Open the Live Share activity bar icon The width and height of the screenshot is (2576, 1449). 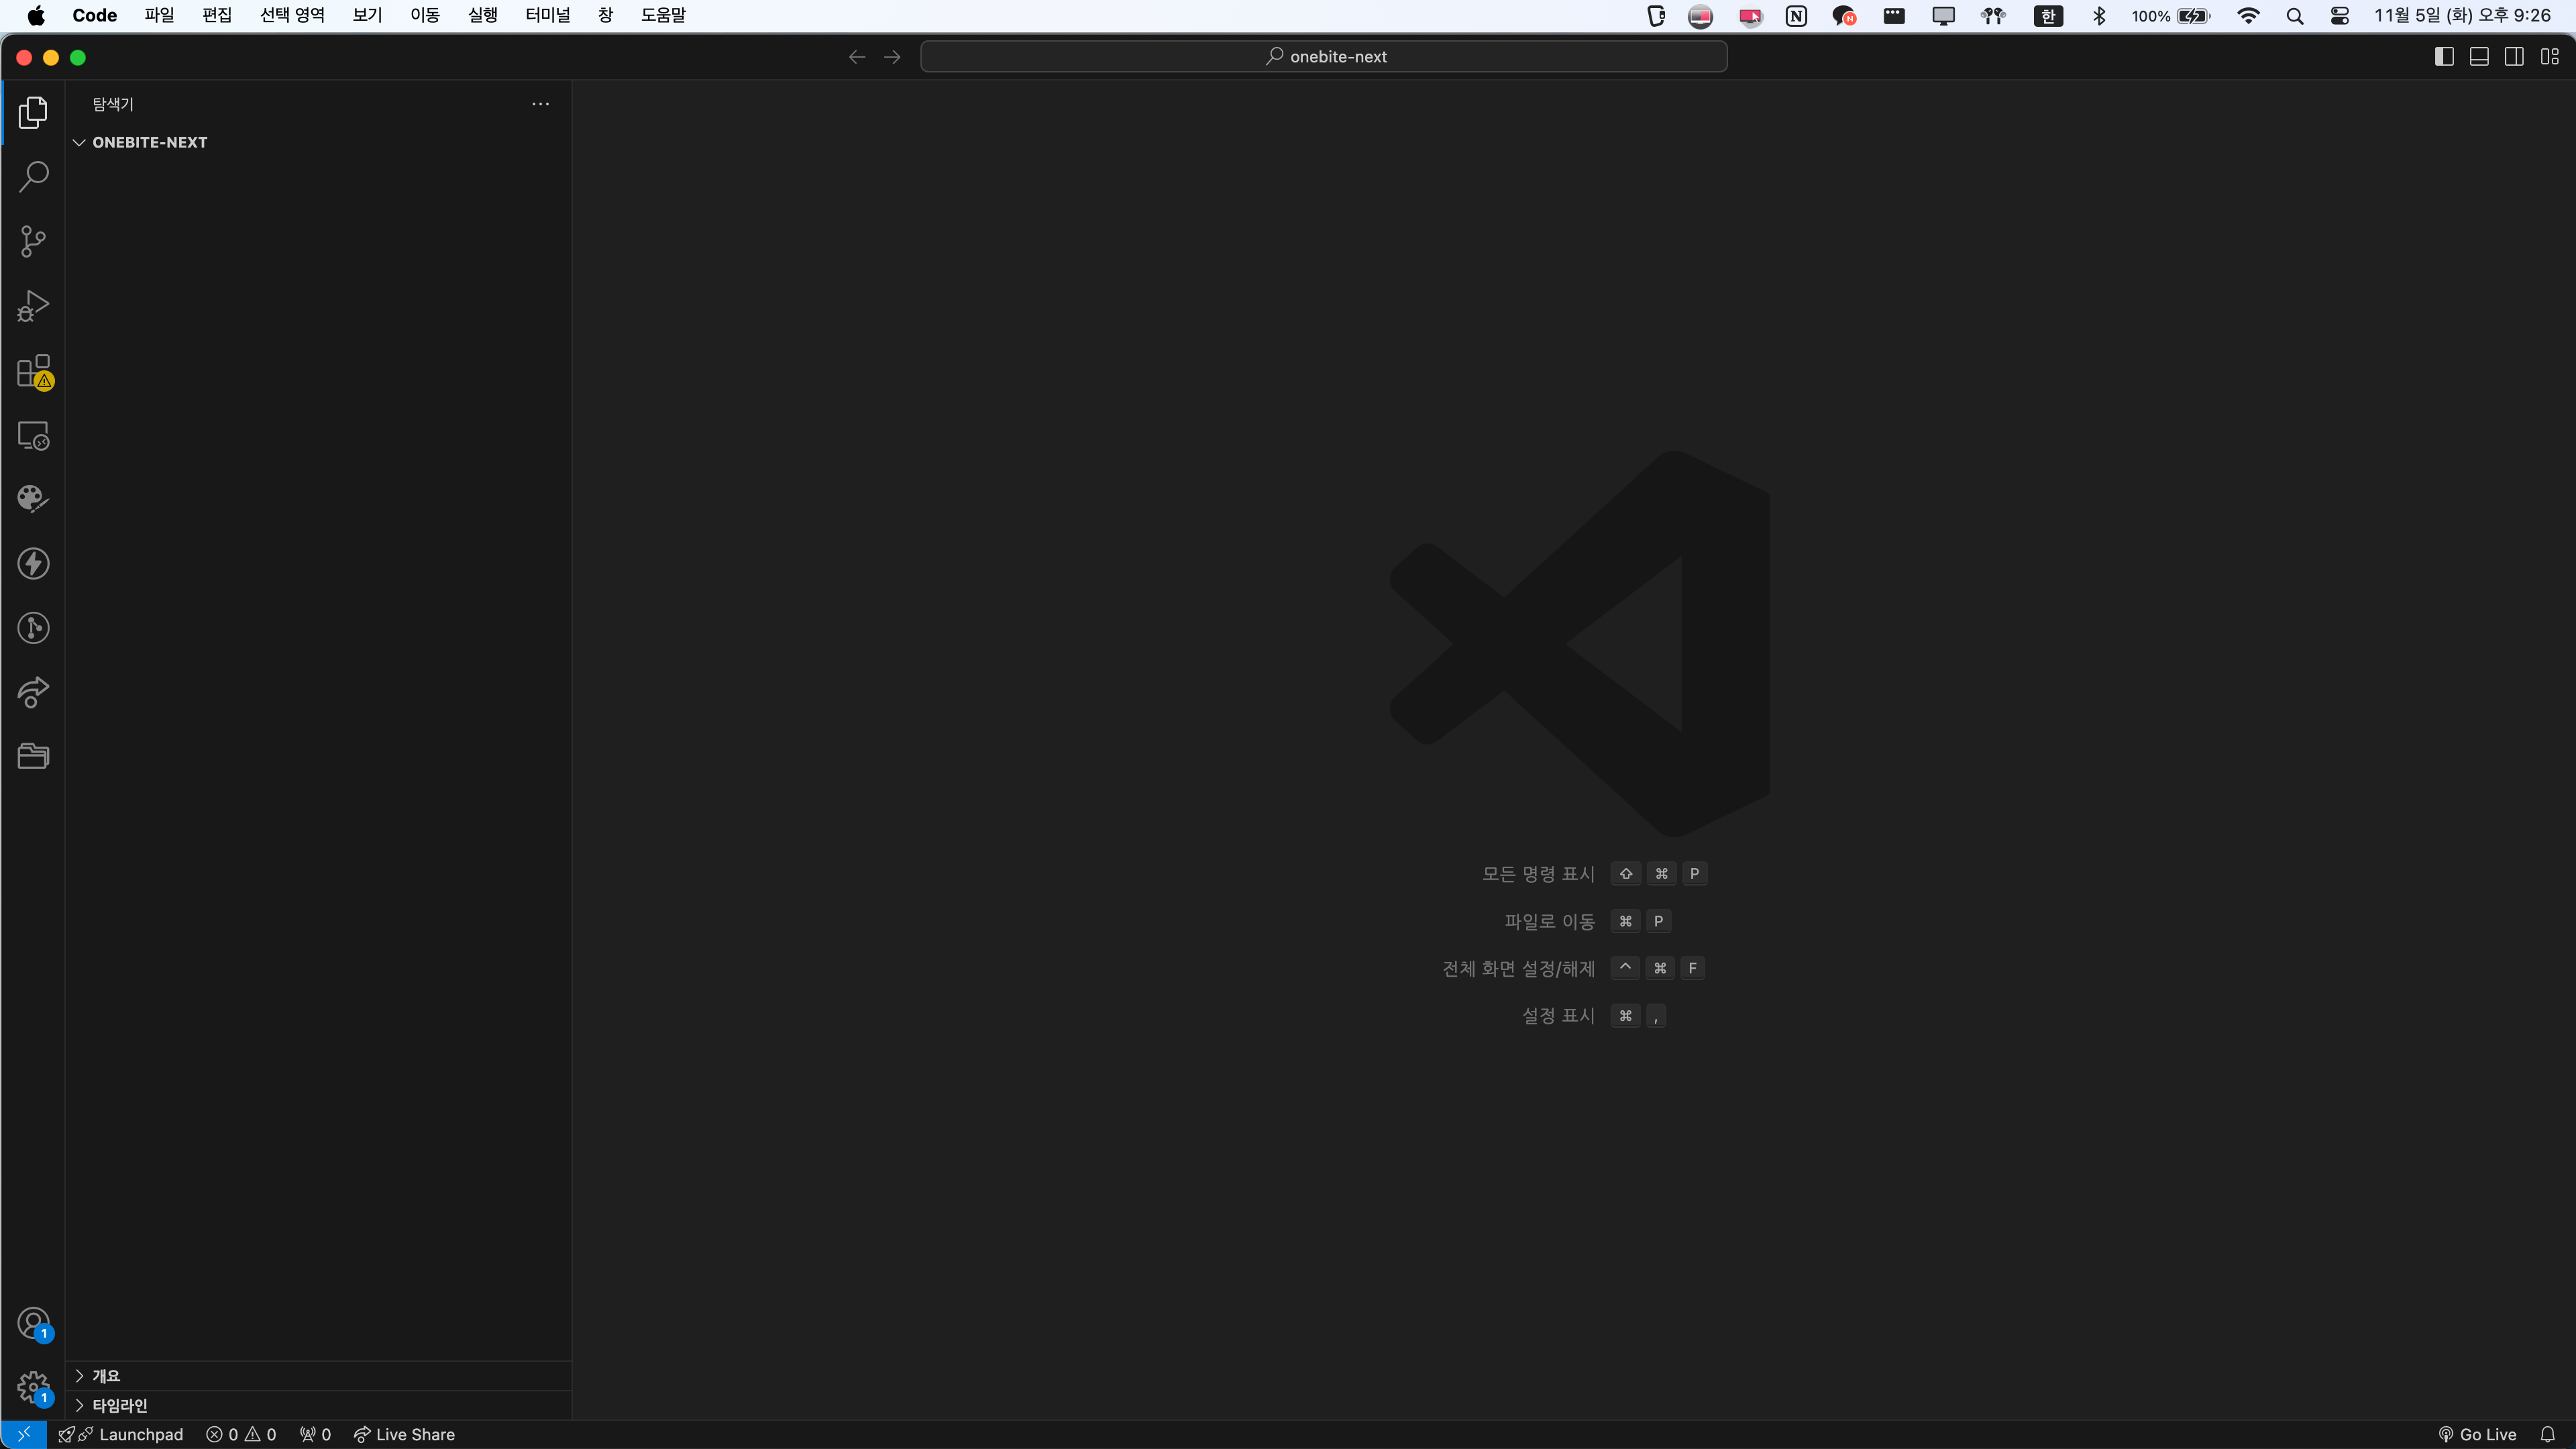point(33,692)
